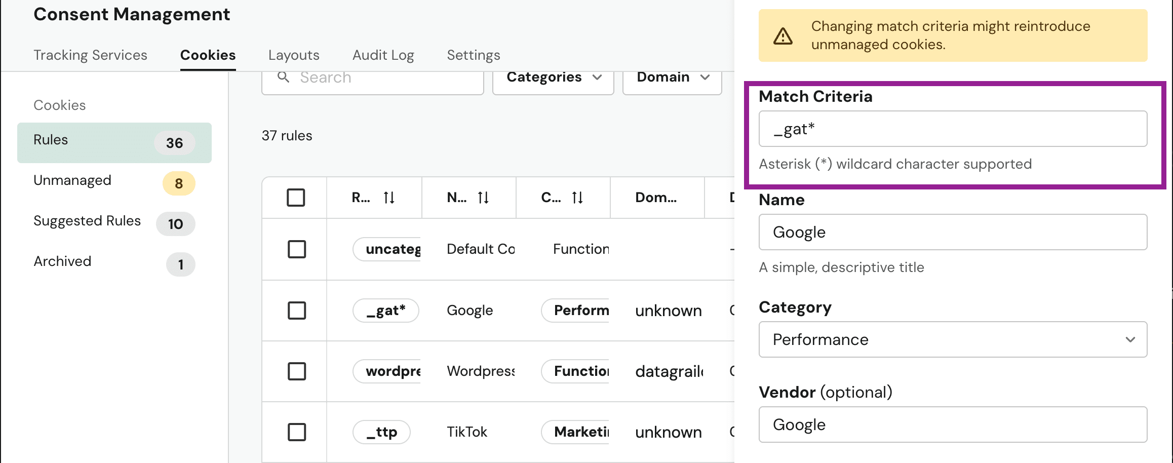The width and height of the screenshot is (1173, 463).
Task: Expand the Domain filter dropdown
Action: pos(672,78)
